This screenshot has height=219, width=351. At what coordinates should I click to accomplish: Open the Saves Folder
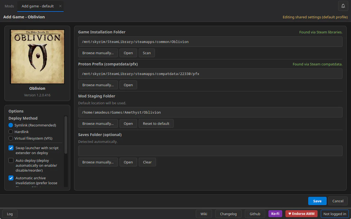coord(128,162)
